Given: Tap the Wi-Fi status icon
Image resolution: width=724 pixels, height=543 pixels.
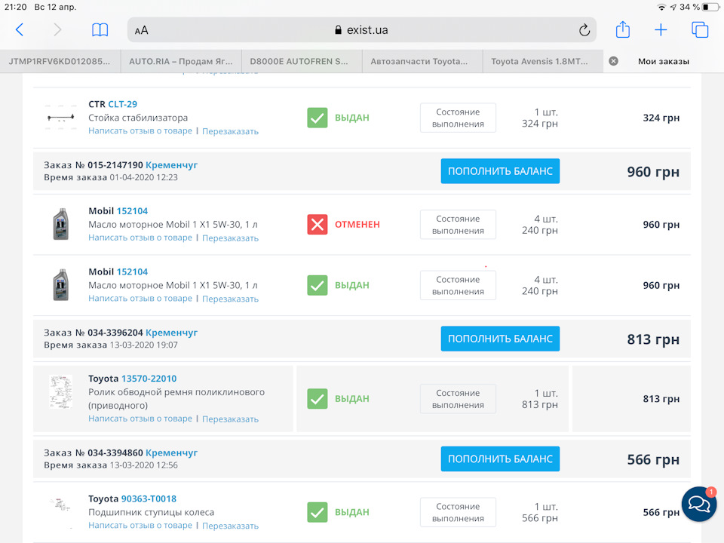Looking at the screenshot, I should pos(661,7).
